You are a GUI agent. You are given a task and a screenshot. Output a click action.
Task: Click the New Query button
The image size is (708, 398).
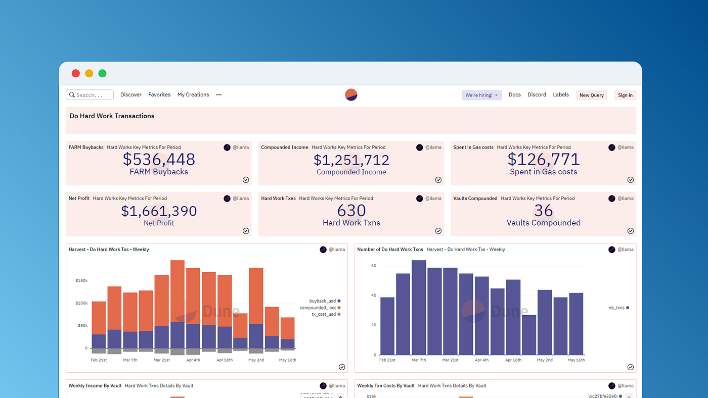pos(591,95)
